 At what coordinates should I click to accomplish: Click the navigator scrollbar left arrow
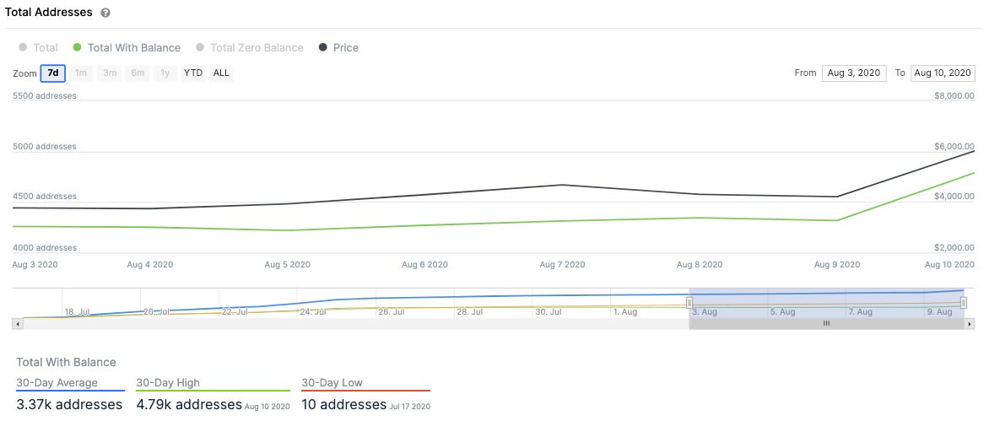click(x=18, y=323)
